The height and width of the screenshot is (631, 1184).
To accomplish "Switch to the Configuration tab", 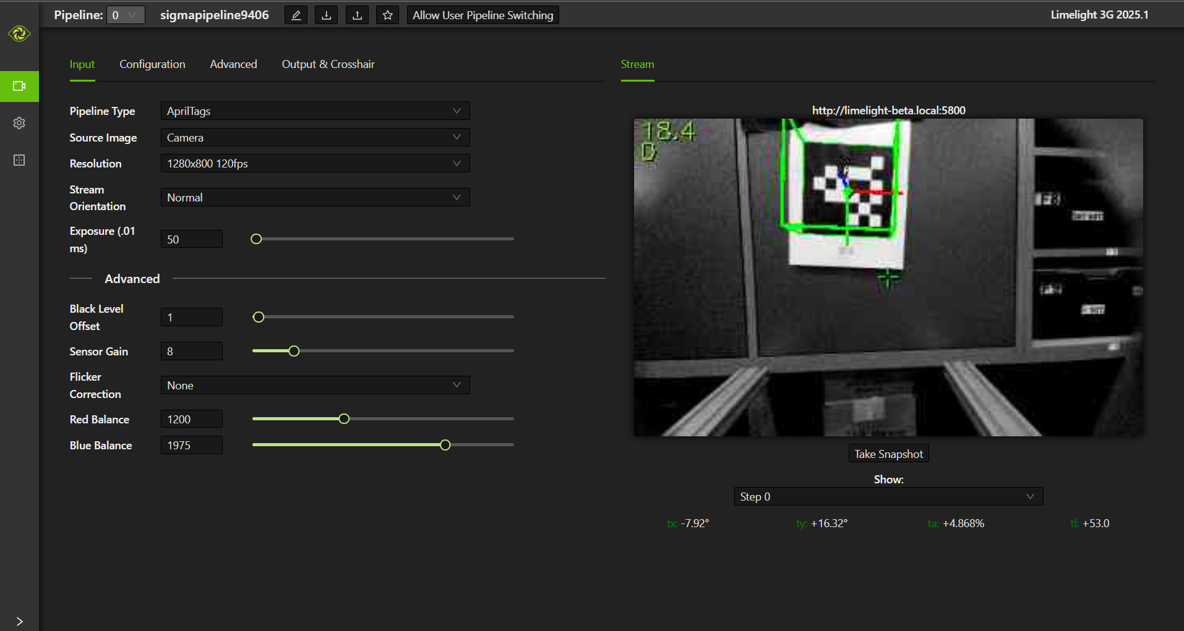I will (152, 64).
